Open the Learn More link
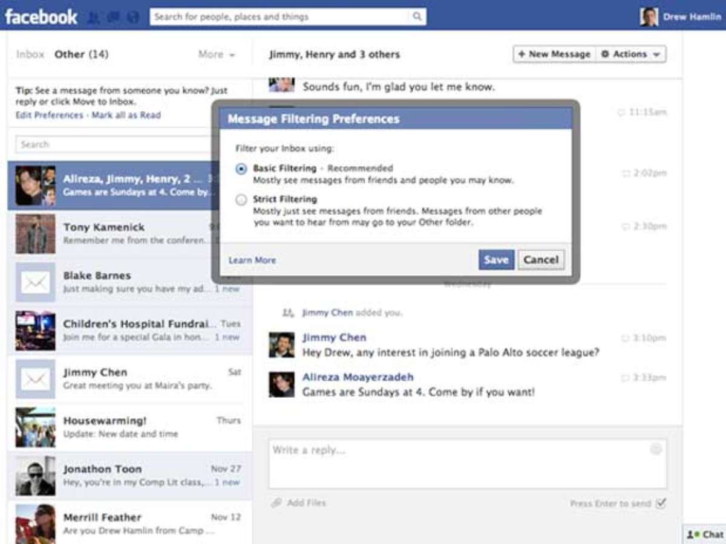Viewport: 726px width, 544px height. pos(252,260)
